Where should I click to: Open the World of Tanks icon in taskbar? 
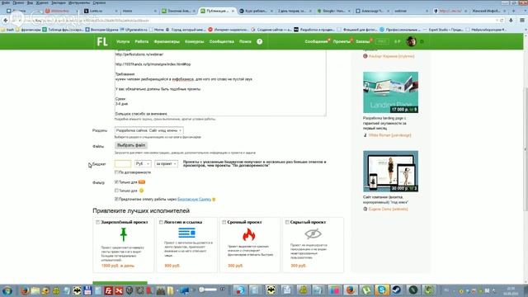(130, 290)
